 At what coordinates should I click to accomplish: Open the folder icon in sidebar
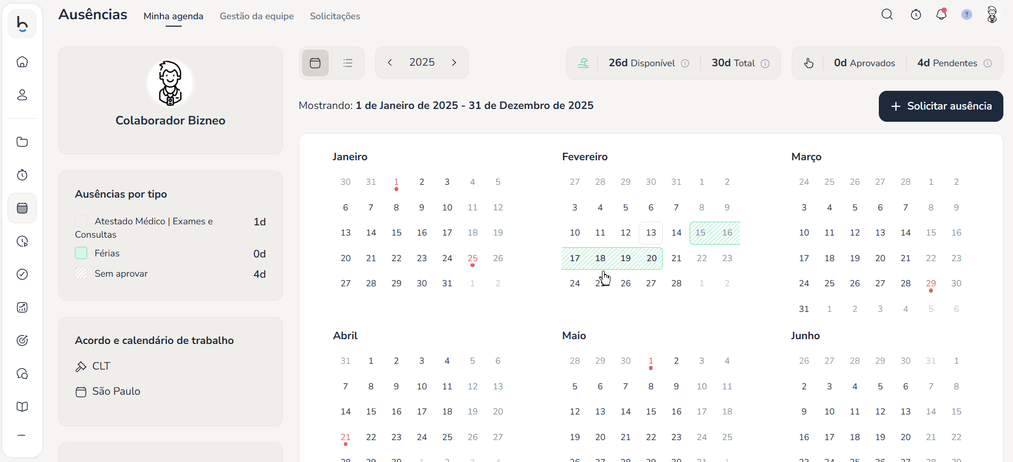[x=22, y=142]
